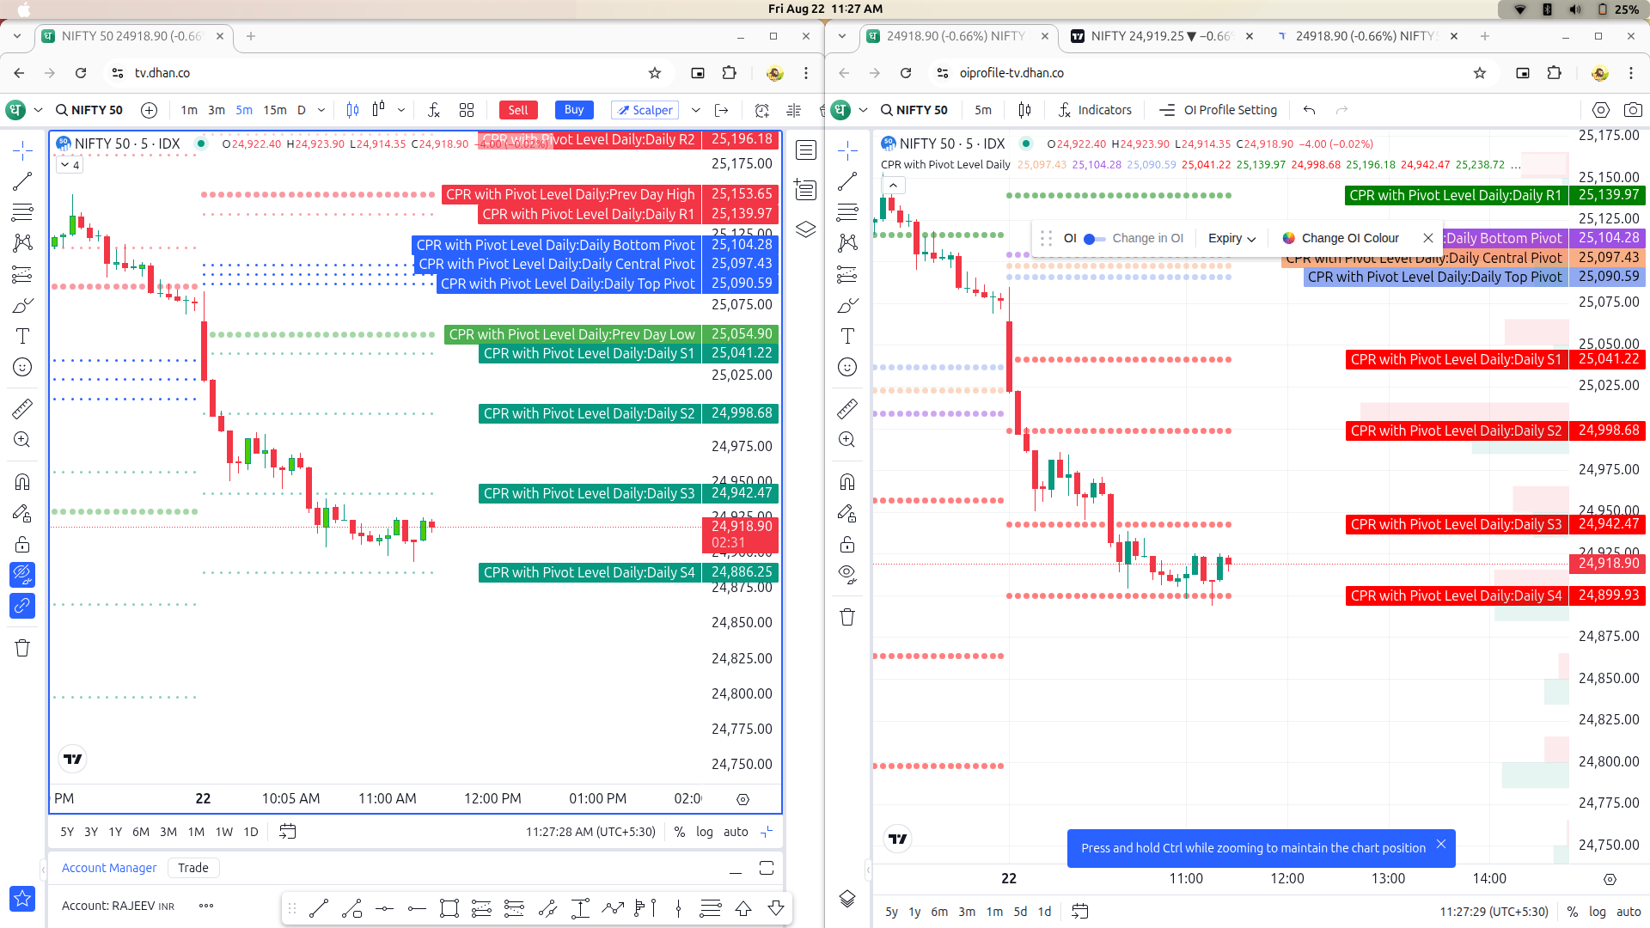Open the emoji icons tool
The image size is (1650, 928).
point(22,367)
